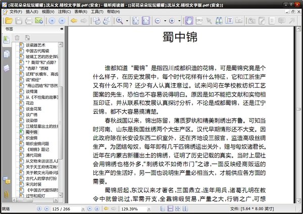Click the Email document icon

(x=39, y=21)
